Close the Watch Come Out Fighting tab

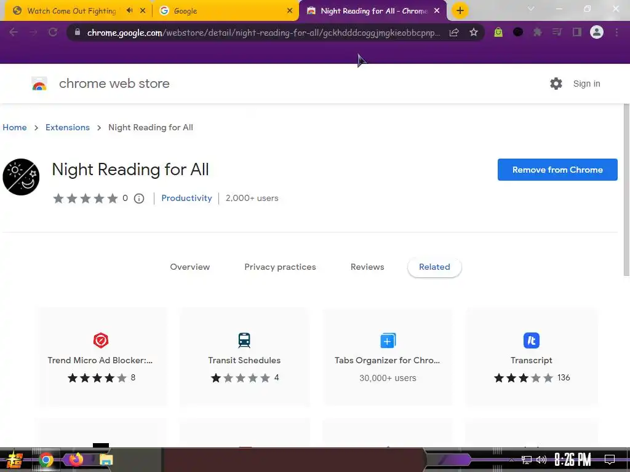(143, 11)
